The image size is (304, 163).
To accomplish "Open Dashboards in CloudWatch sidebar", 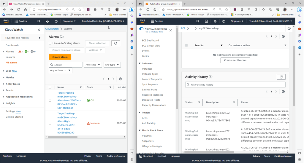I will [x=12, y=45].
